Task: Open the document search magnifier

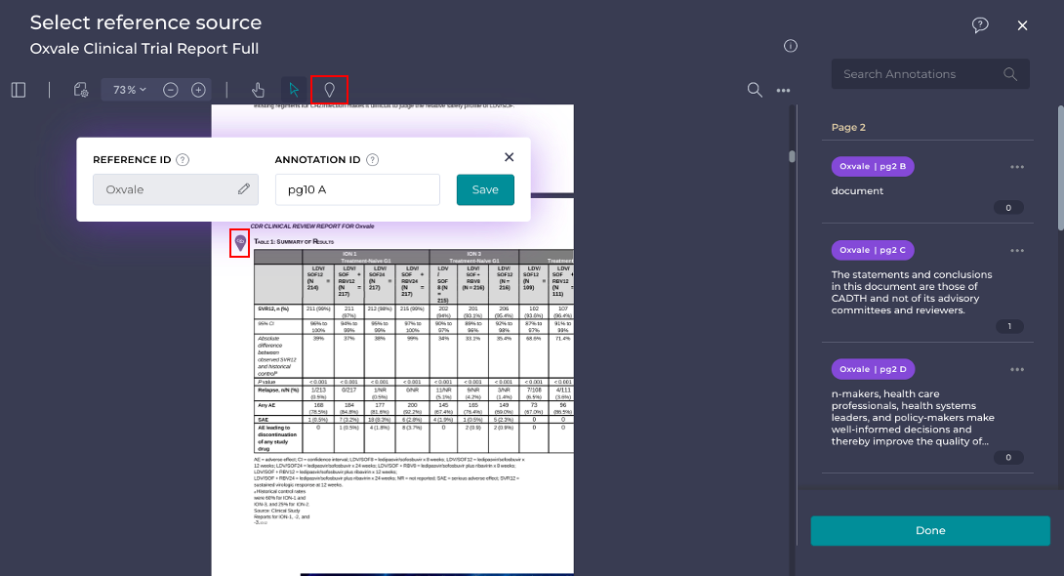Action: click(755, 90)
